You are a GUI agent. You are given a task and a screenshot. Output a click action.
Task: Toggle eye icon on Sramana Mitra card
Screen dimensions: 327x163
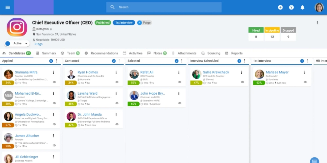point(54,82)
